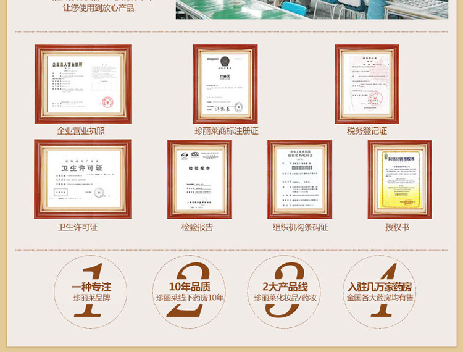Click the 卫生许可证 caption

coord(78,227)
